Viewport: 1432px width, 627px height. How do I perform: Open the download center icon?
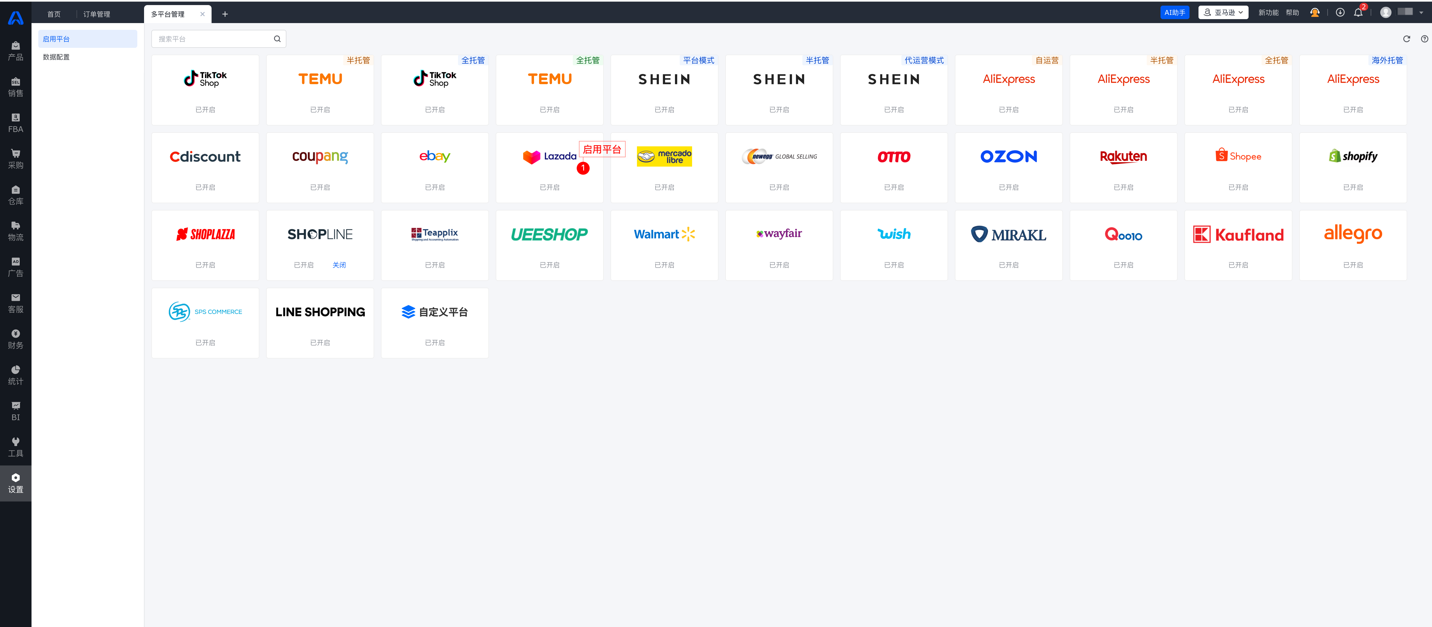(x=1340, y=12)
